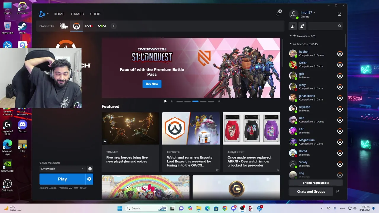The width and height of the screenshot is (379, 213).
Task: Open the Game Version Overwatch dropdown
Action: [62, 169]
